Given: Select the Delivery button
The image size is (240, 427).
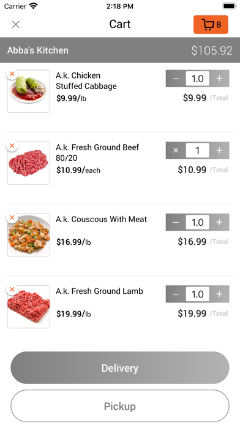Looking at the screenshot, I should click(120, 367).
